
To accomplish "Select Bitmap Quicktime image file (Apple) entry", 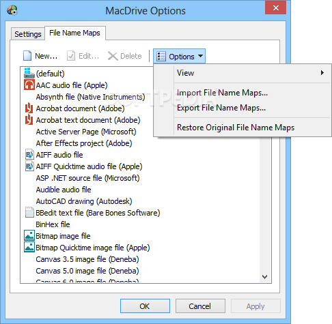I will pos(93,248).
